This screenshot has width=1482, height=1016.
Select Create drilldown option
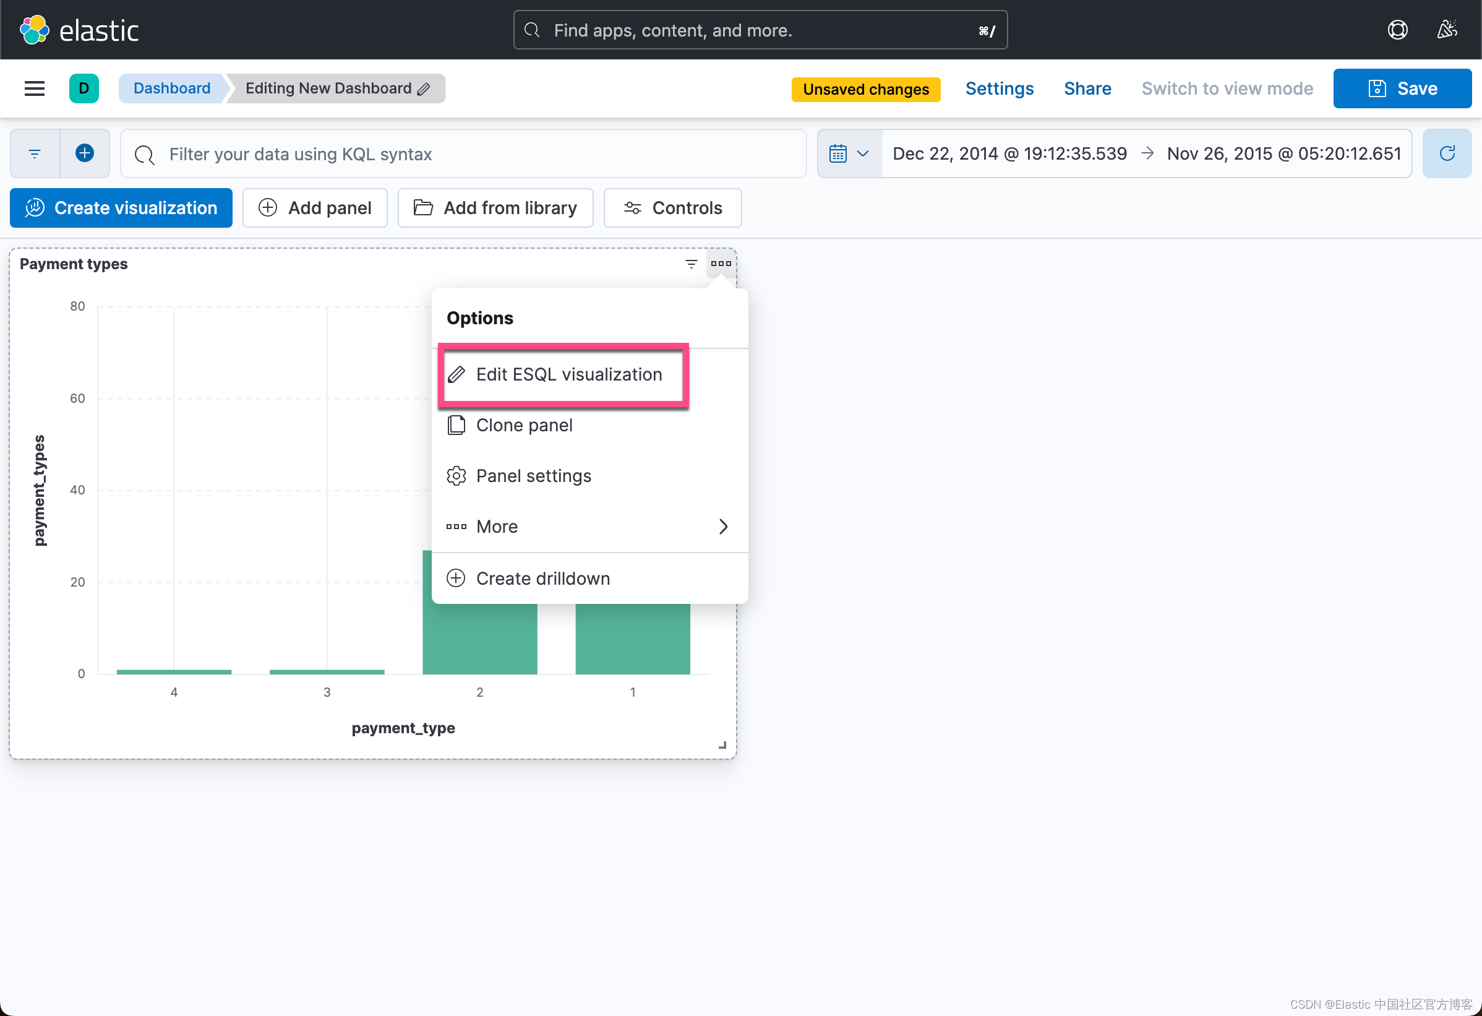(542, 579)
